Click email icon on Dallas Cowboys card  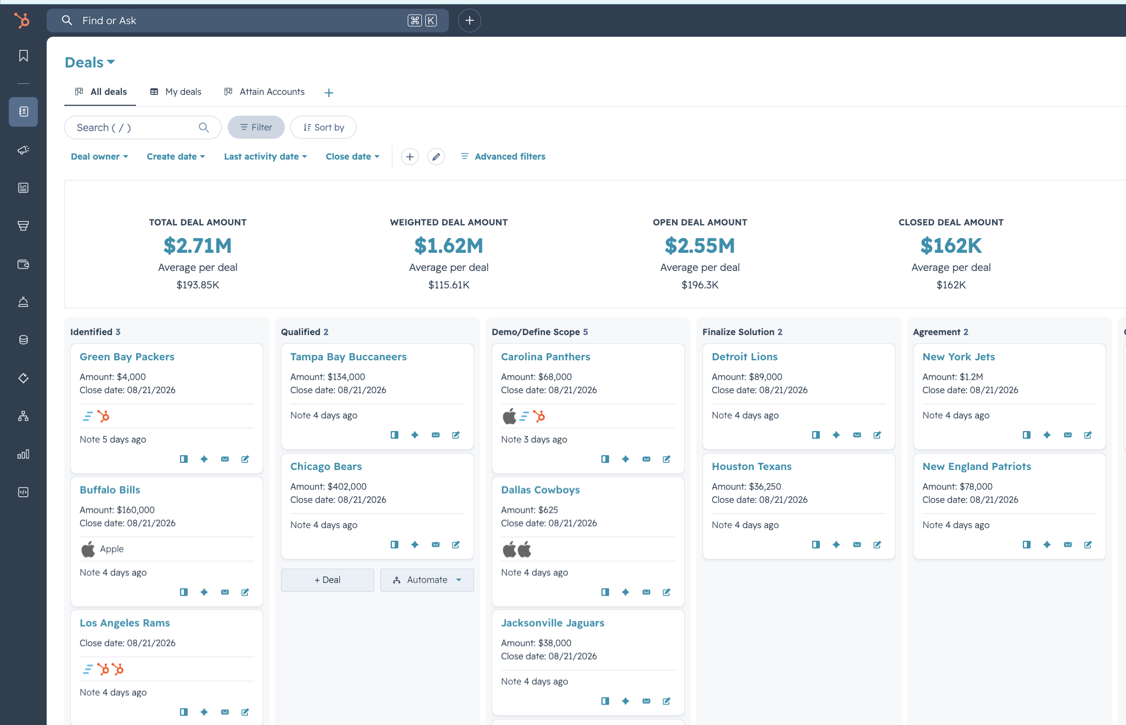tap(646, 592)
